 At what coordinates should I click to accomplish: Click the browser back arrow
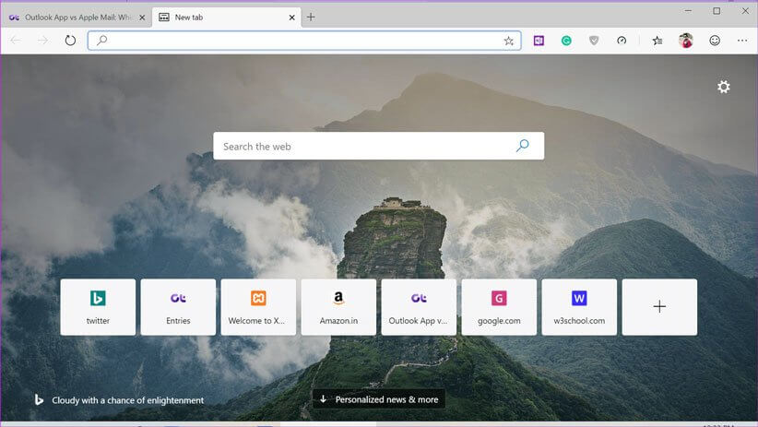coord(16,41)
